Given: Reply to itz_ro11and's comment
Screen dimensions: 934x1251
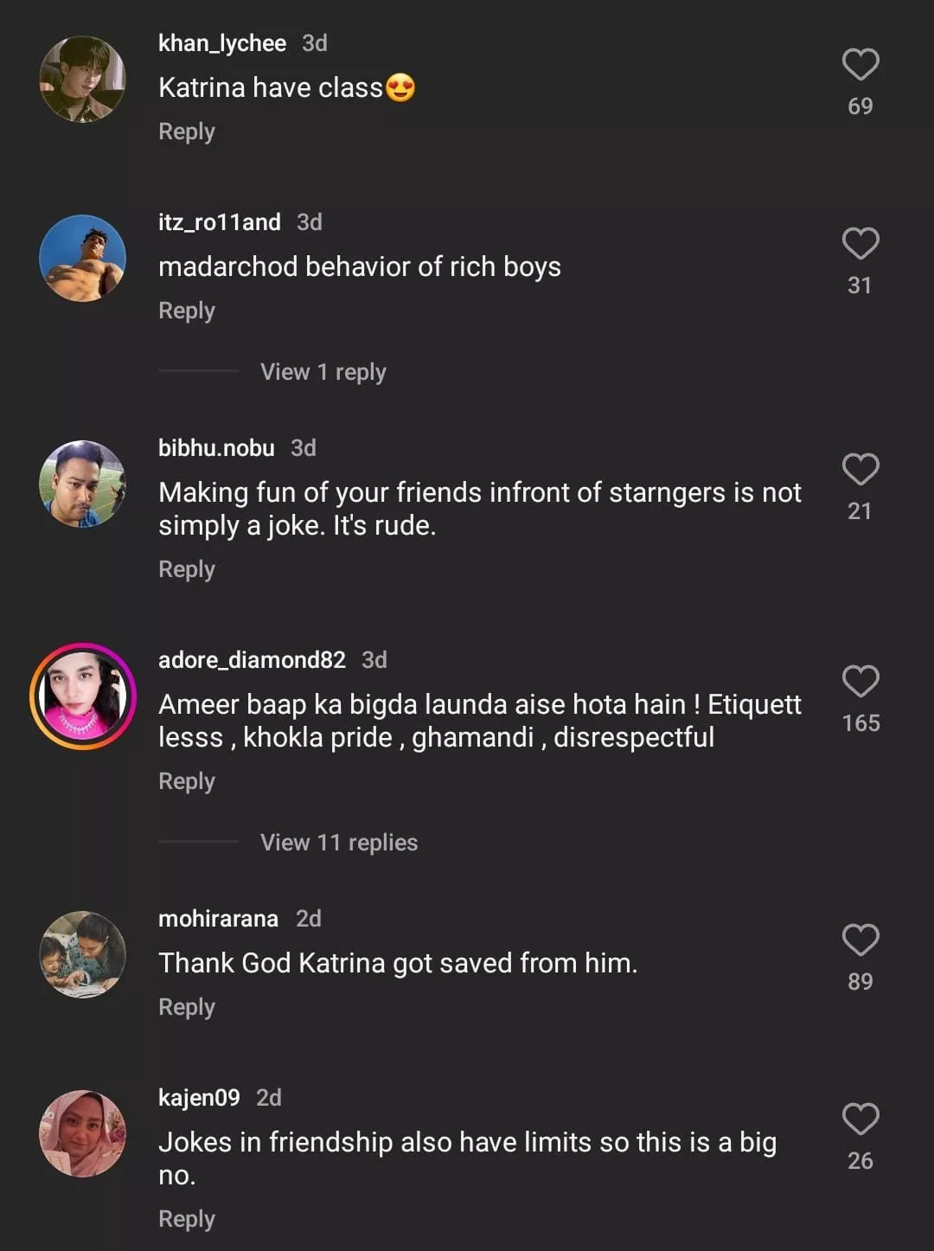Looking at the screenshot, I should point(187,311).
